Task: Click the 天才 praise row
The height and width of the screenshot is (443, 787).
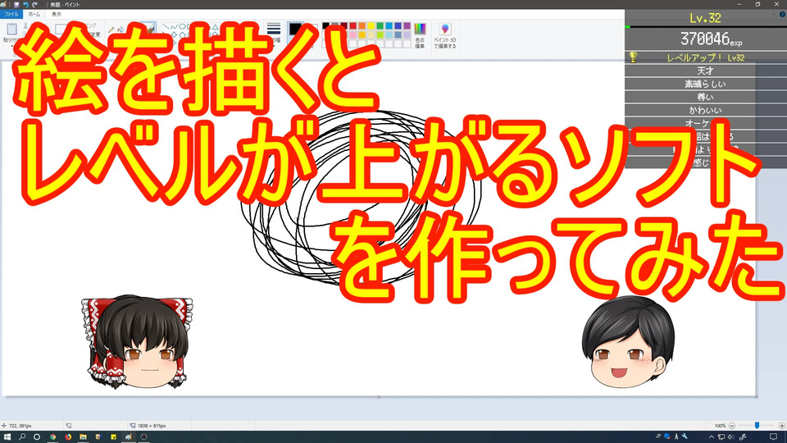Action: tap(706, 71)
